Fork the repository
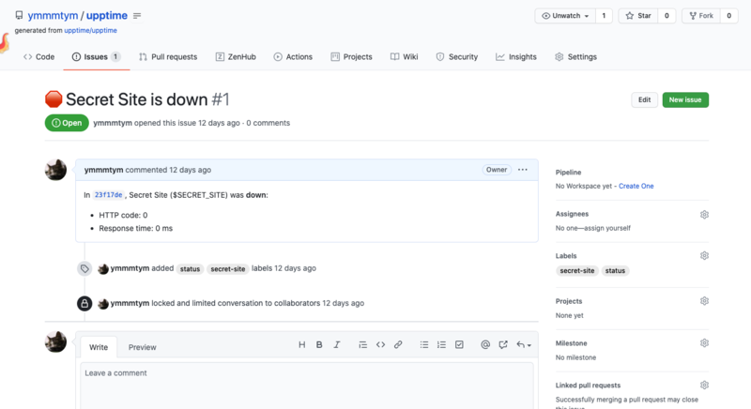This screenshot has width=751, height=409. click(701, 16)
